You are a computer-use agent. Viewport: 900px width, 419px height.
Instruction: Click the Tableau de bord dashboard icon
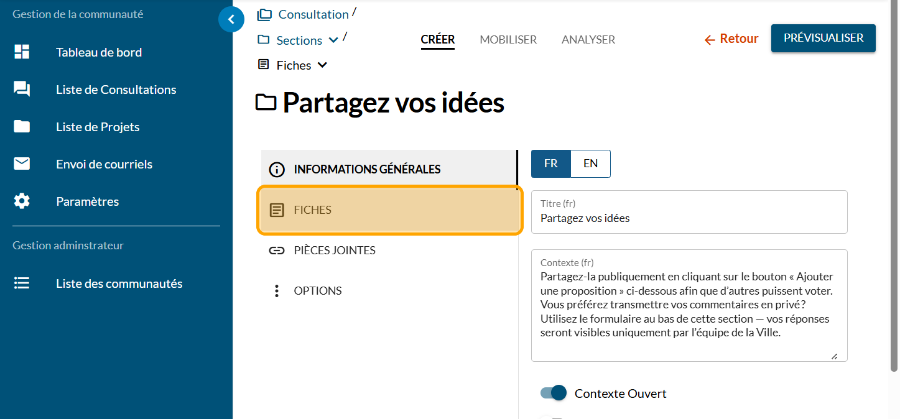(x=22, y=52)
